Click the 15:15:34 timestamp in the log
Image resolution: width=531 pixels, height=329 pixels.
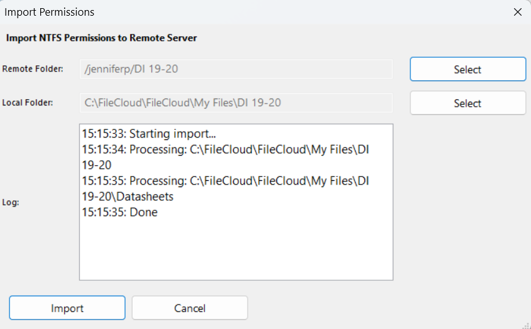point(103,149)
